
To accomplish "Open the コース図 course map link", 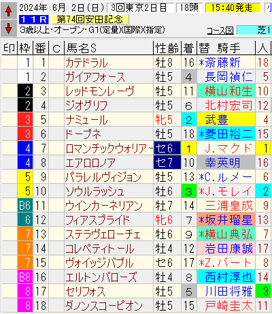I will coord(220,31).
